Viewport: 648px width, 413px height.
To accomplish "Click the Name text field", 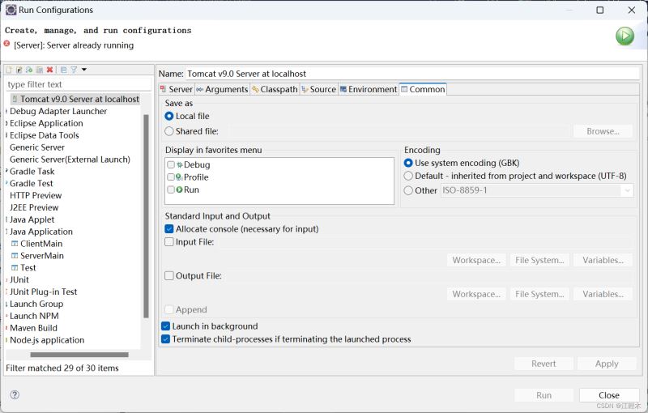I will (x=411, y=74).
